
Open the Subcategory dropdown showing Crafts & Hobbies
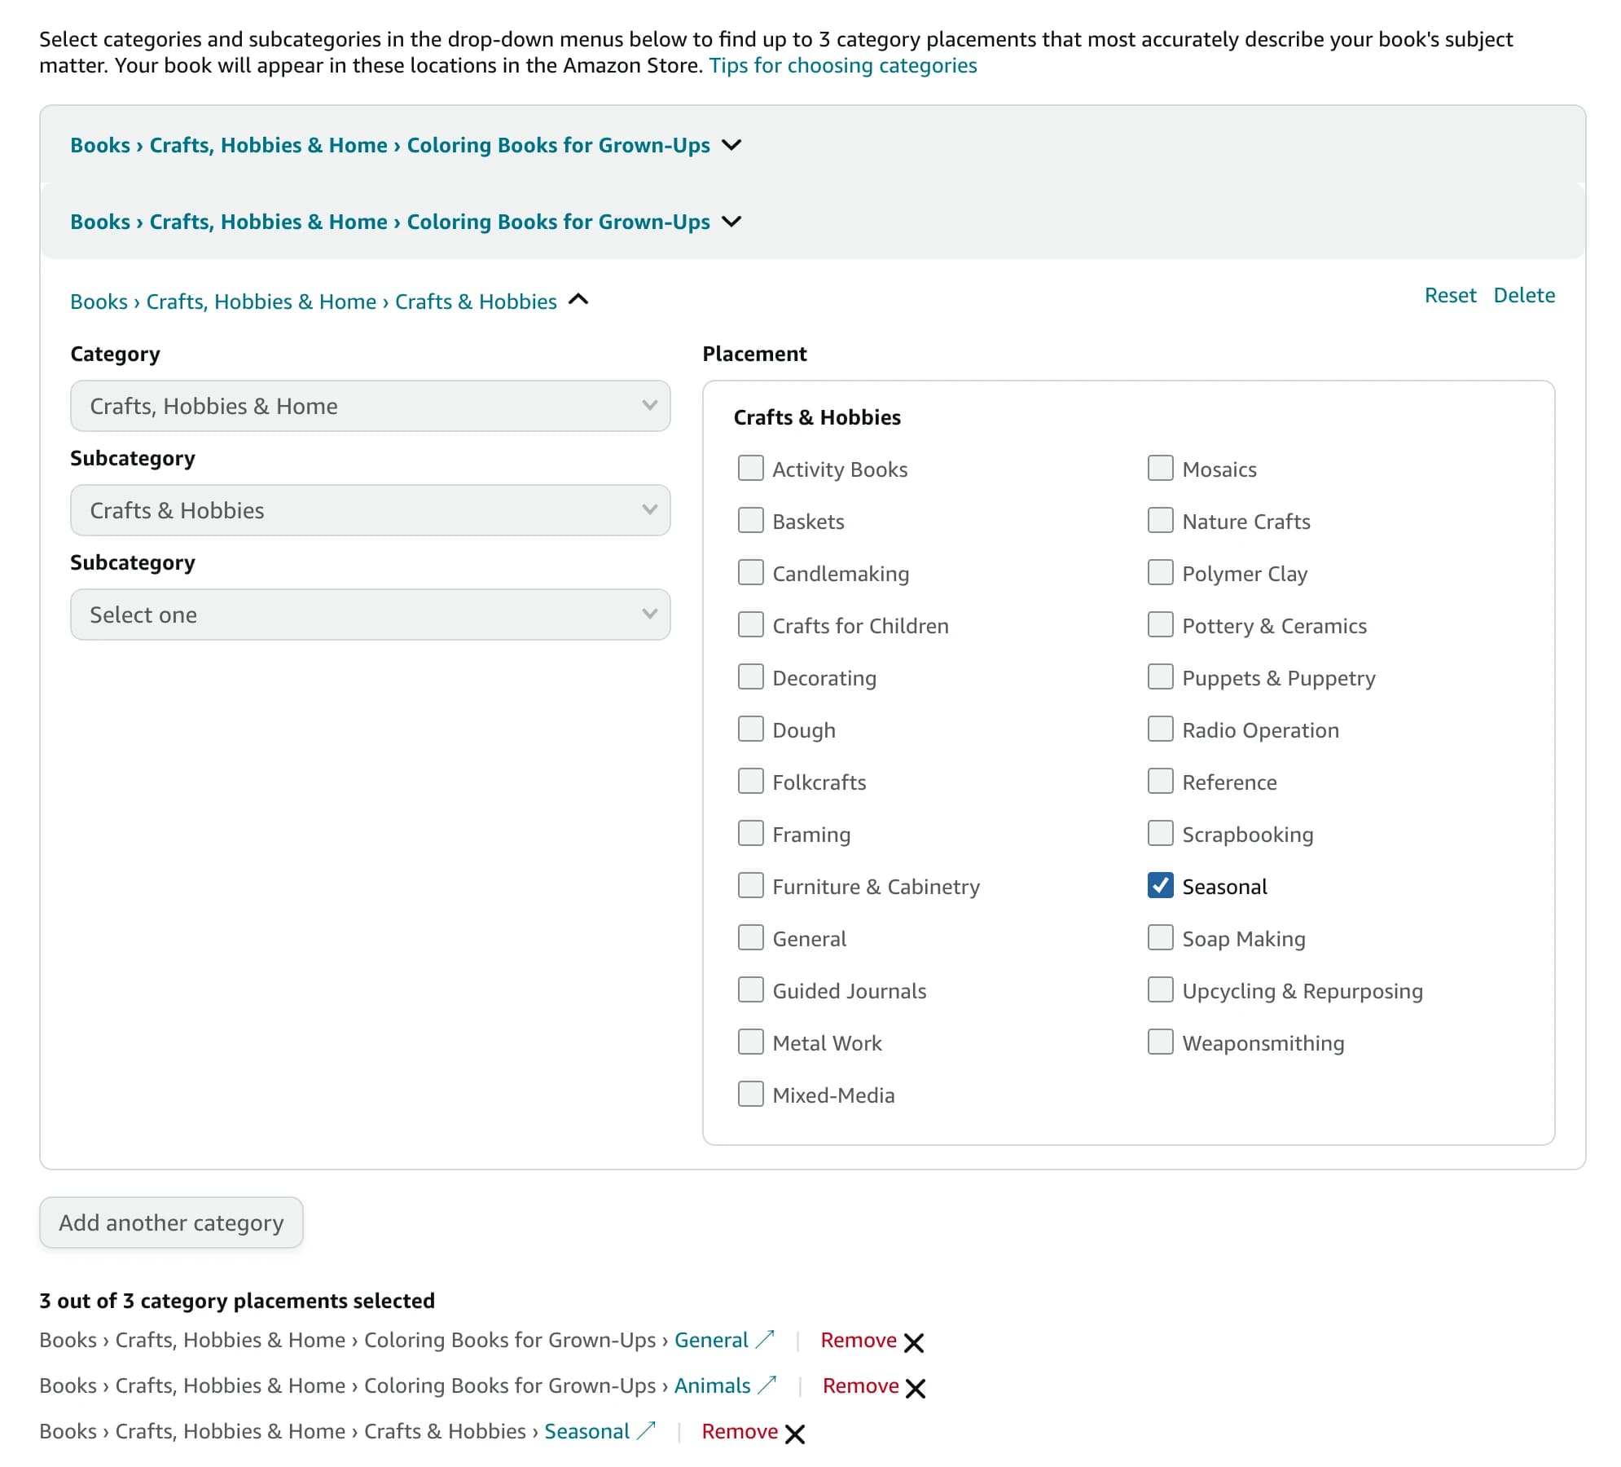[371, 510]
